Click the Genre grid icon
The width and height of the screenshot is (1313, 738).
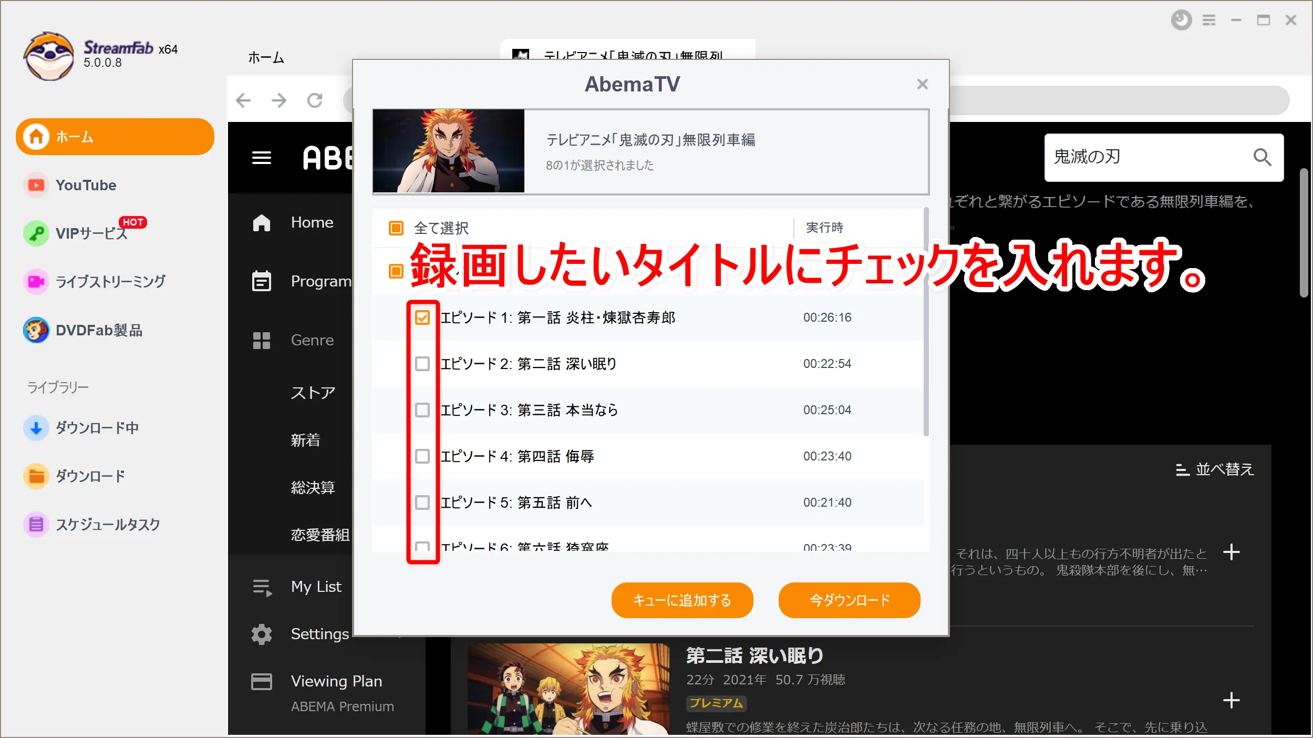(x=262, y=340)
